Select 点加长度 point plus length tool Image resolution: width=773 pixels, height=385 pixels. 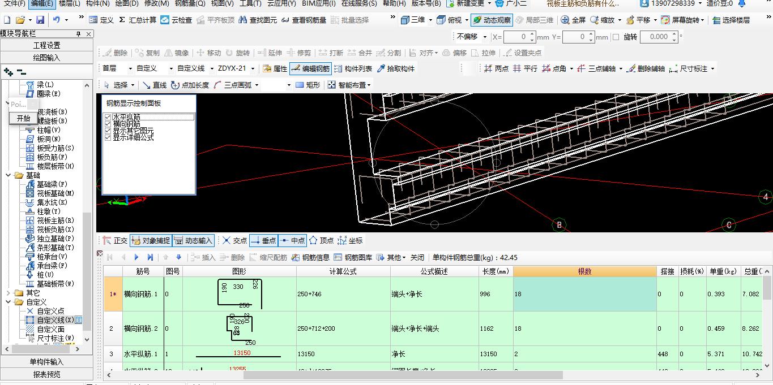[190, 85]
